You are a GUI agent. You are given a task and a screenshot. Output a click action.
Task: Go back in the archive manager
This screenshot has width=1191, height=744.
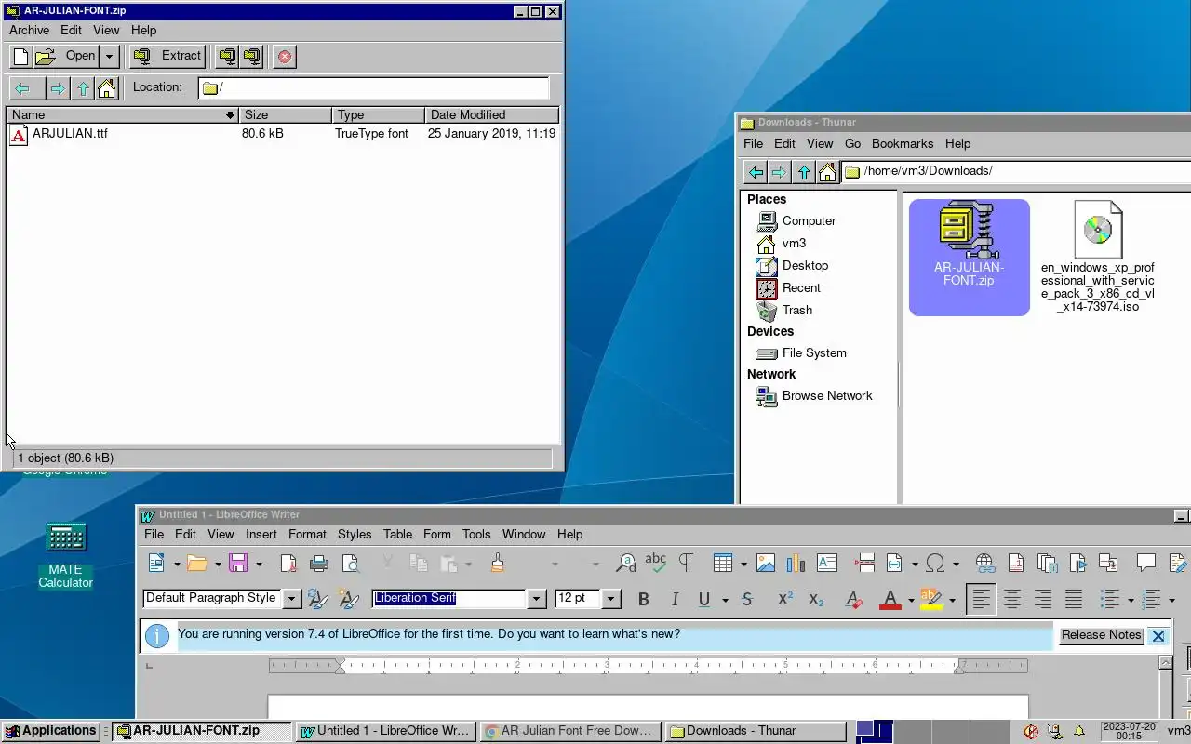[x=23, y=88]
